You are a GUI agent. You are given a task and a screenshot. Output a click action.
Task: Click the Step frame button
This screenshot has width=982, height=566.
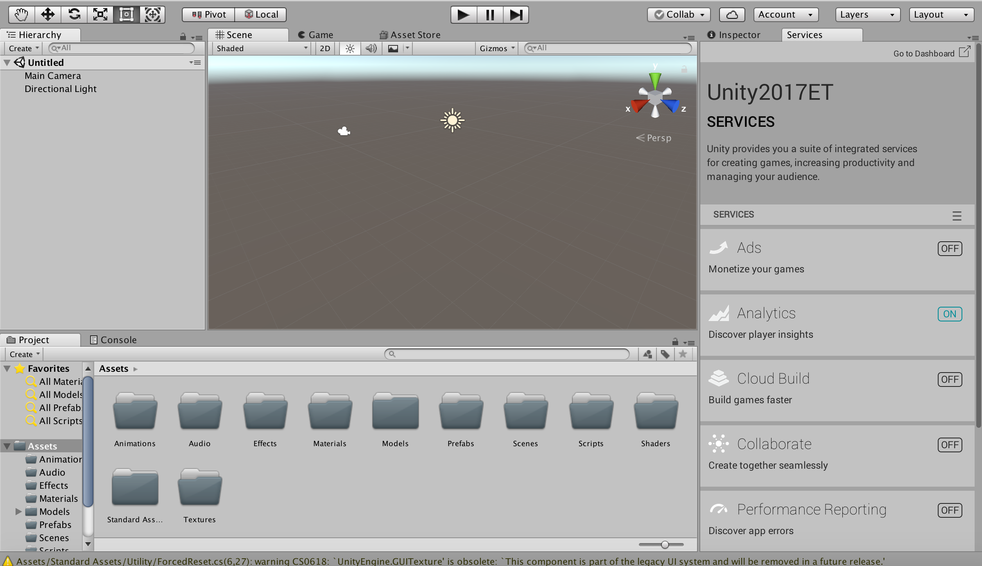coord(516,15)
